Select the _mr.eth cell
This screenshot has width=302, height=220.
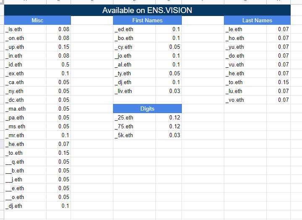[25, 135]
